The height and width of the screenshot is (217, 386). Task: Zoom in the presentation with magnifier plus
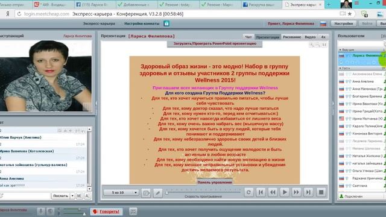312,45
